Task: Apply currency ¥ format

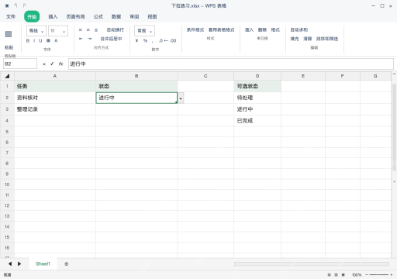Action: [136, 40]
